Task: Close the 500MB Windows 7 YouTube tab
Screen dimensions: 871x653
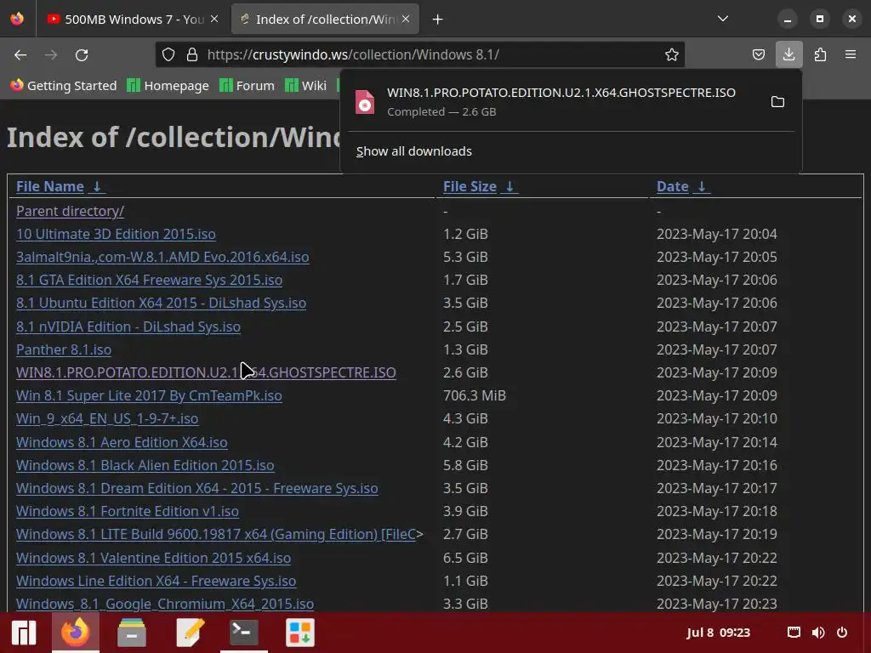Action: (214, 19)
